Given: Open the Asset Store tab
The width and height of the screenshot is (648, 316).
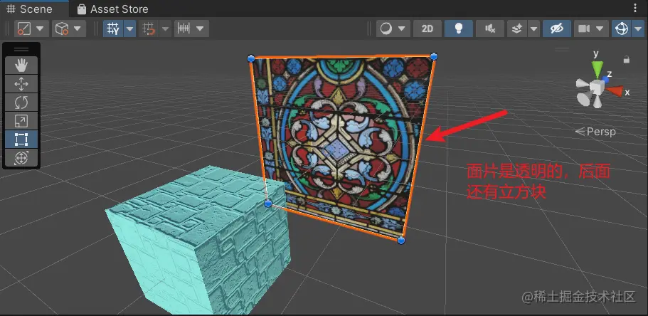Looking at the screenshot, I should tap(112, 9).
